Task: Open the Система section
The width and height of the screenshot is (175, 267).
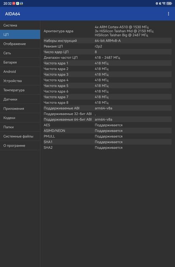Action: tap(20, 25)
